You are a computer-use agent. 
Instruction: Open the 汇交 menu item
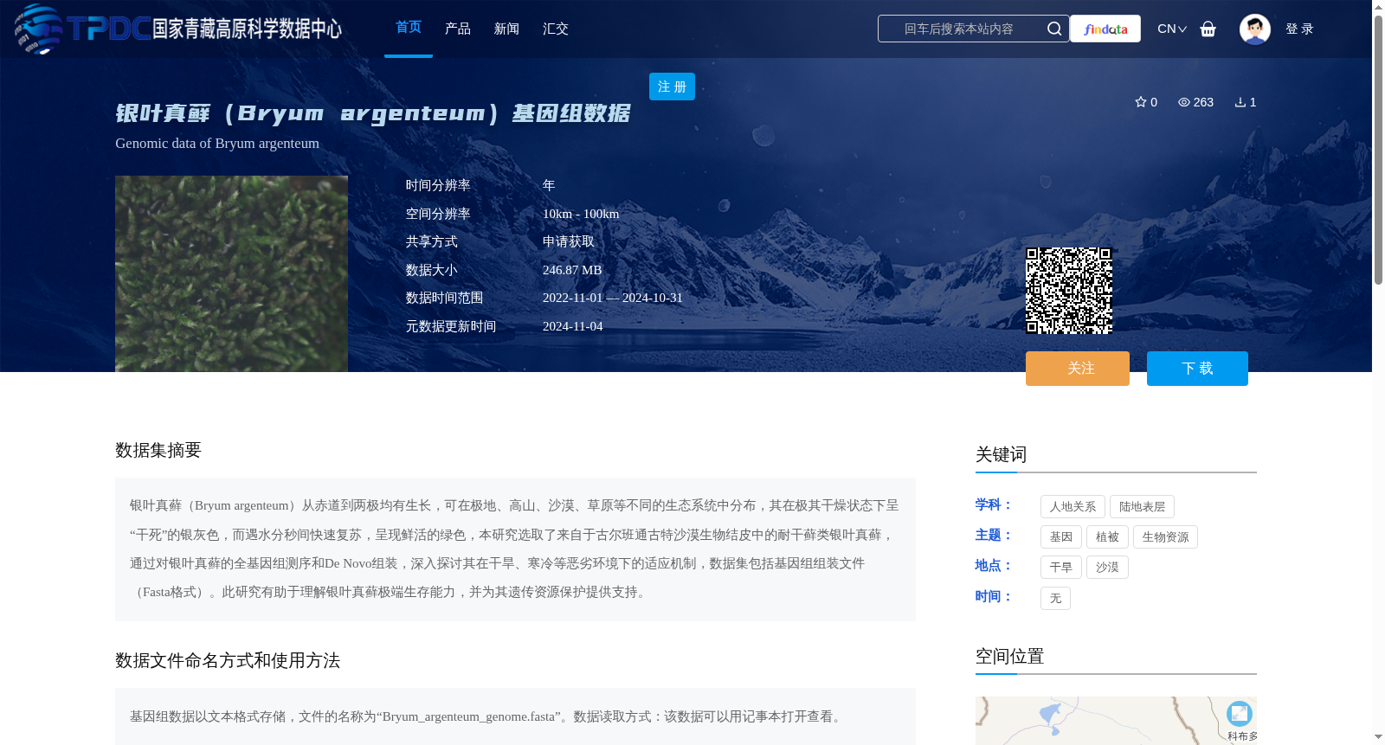pyautogui.click(x=556, y=29)
